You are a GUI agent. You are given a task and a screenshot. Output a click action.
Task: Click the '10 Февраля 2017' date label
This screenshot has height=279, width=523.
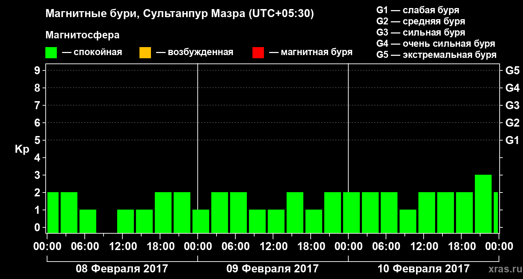tap(424, 269)
